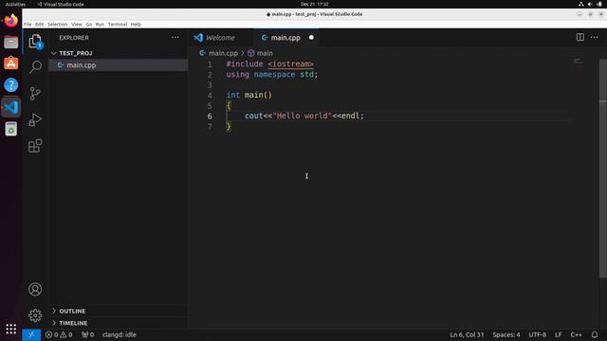This screenshot has height=341, width=607.
Task: Open editor More Actions ellipsis
Action: [595, 38]
